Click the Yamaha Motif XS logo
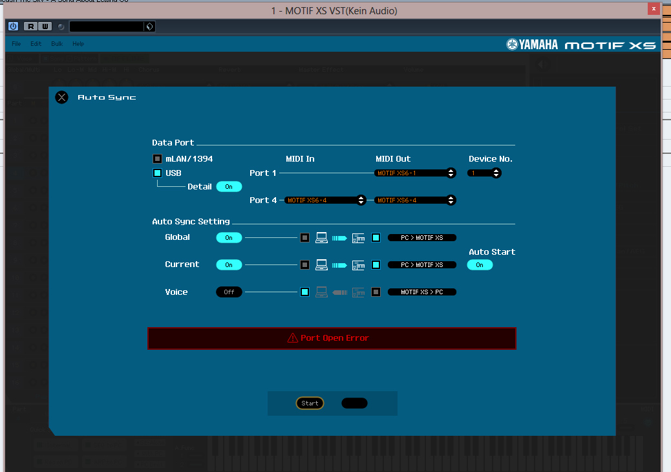Viewport: 671px width, 472px height. pos(580,45)
